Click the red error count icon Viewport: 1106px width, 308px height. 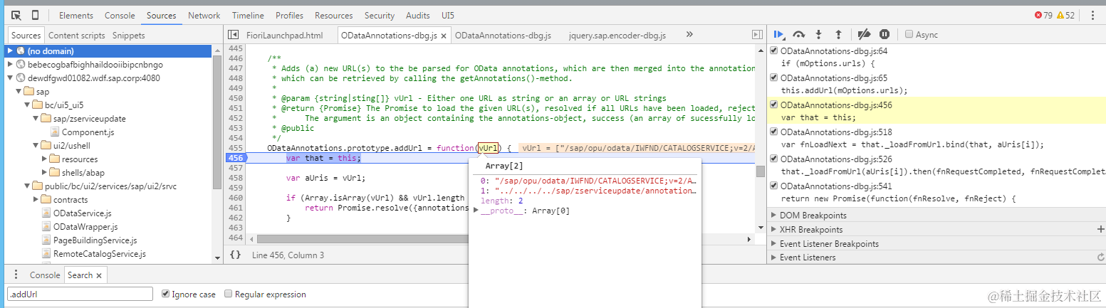click(1038, 15)
